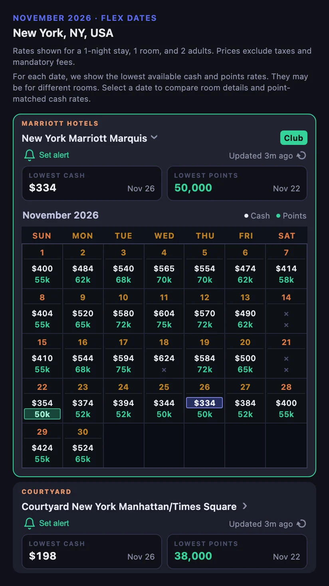This screenshot has width=329, height=586.
Task: Click the SAT column header
Action: coord(287,236)
